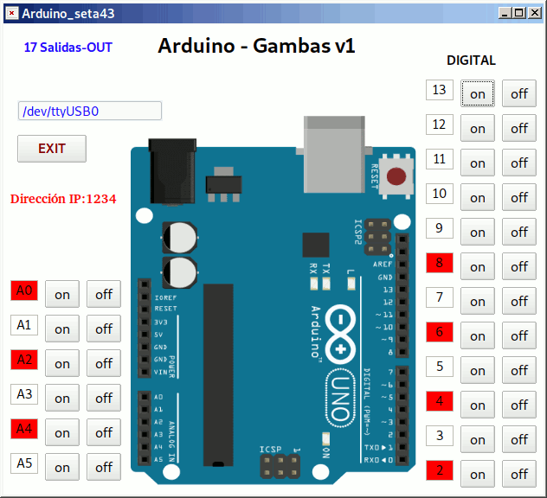Click the 'Arduino - Gambas v1' heading
This screenshot has width=547, height=498.
256,46
